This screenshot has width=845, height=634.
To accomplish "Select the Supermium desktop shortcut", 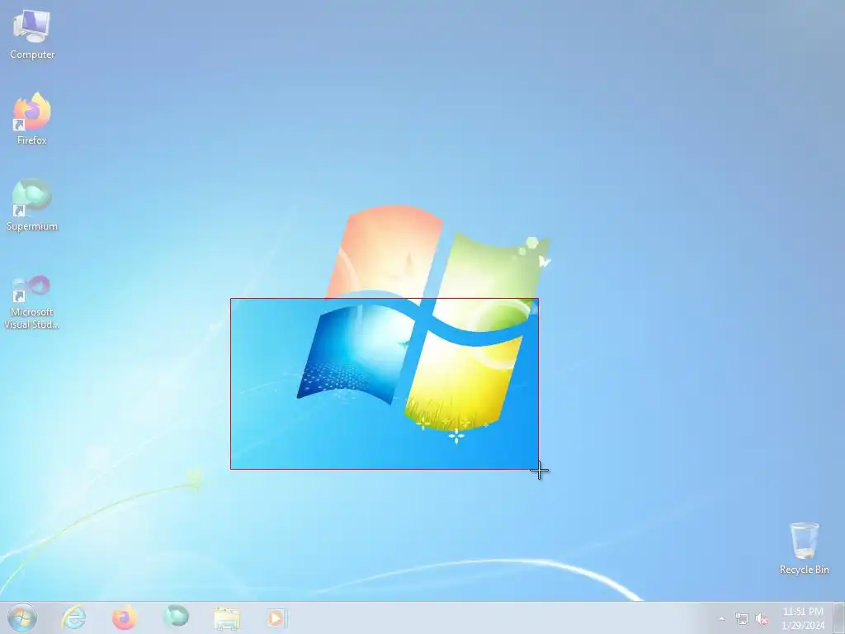I will [32, 205].
